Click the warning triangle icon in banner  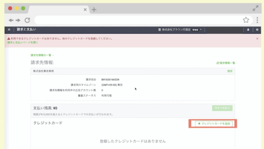pyautogui.click(x=9, y=39)
